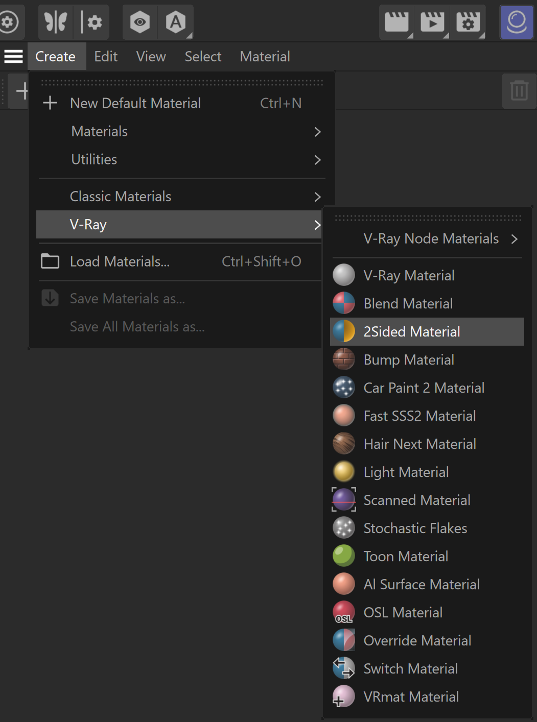Create a Scanned Material

[x=427, y=500]
